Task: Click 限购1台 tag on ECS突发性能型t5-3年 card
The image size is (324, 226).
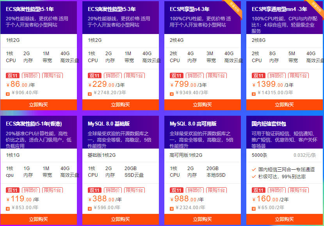Action: (135, 75)
